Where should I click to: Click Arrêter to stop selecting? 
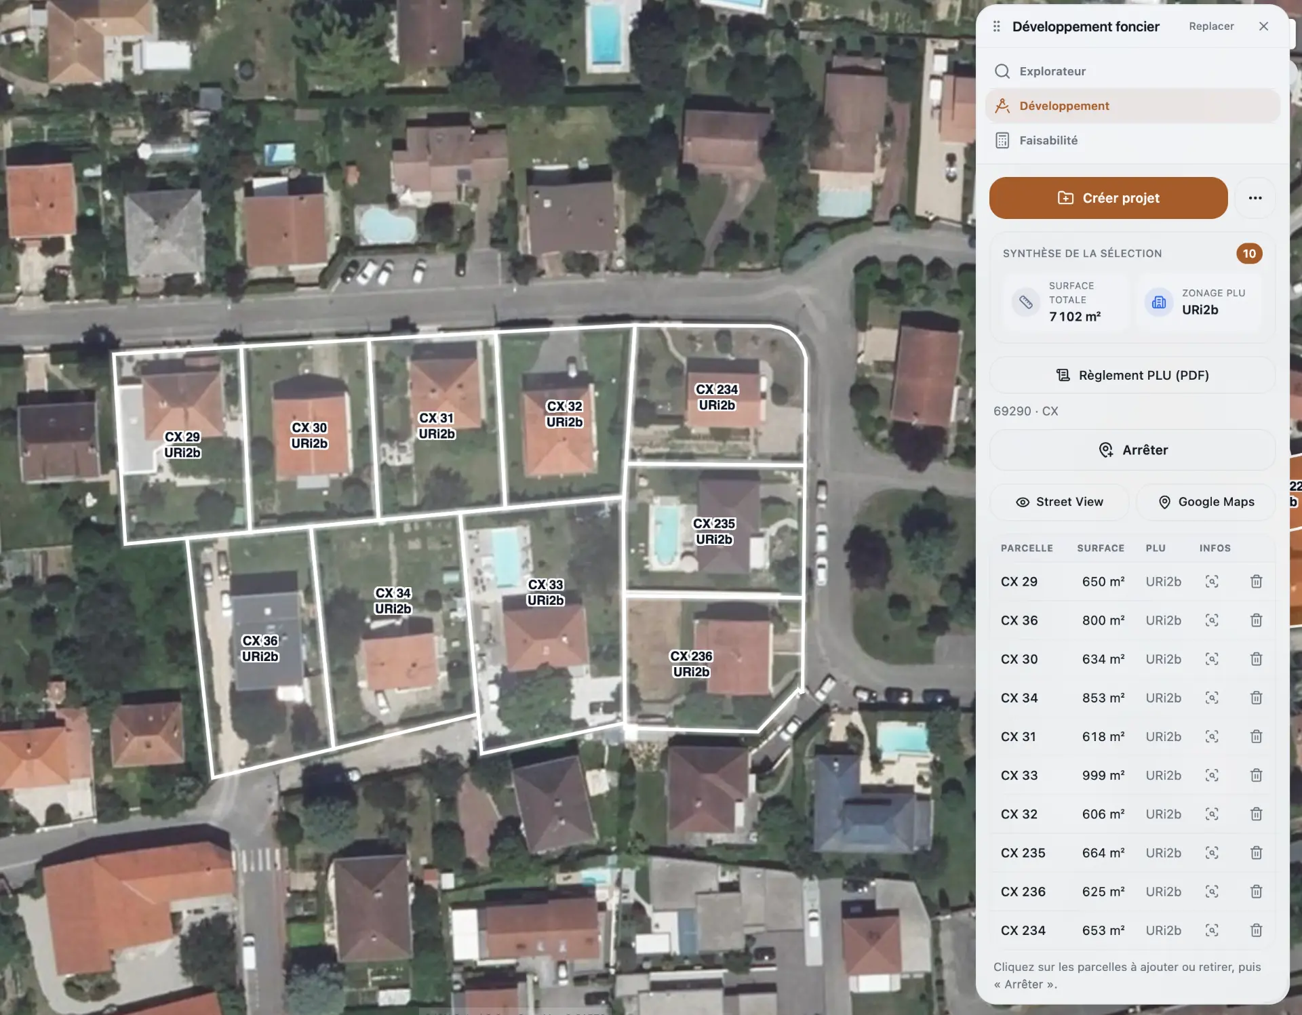point(1132,450)
